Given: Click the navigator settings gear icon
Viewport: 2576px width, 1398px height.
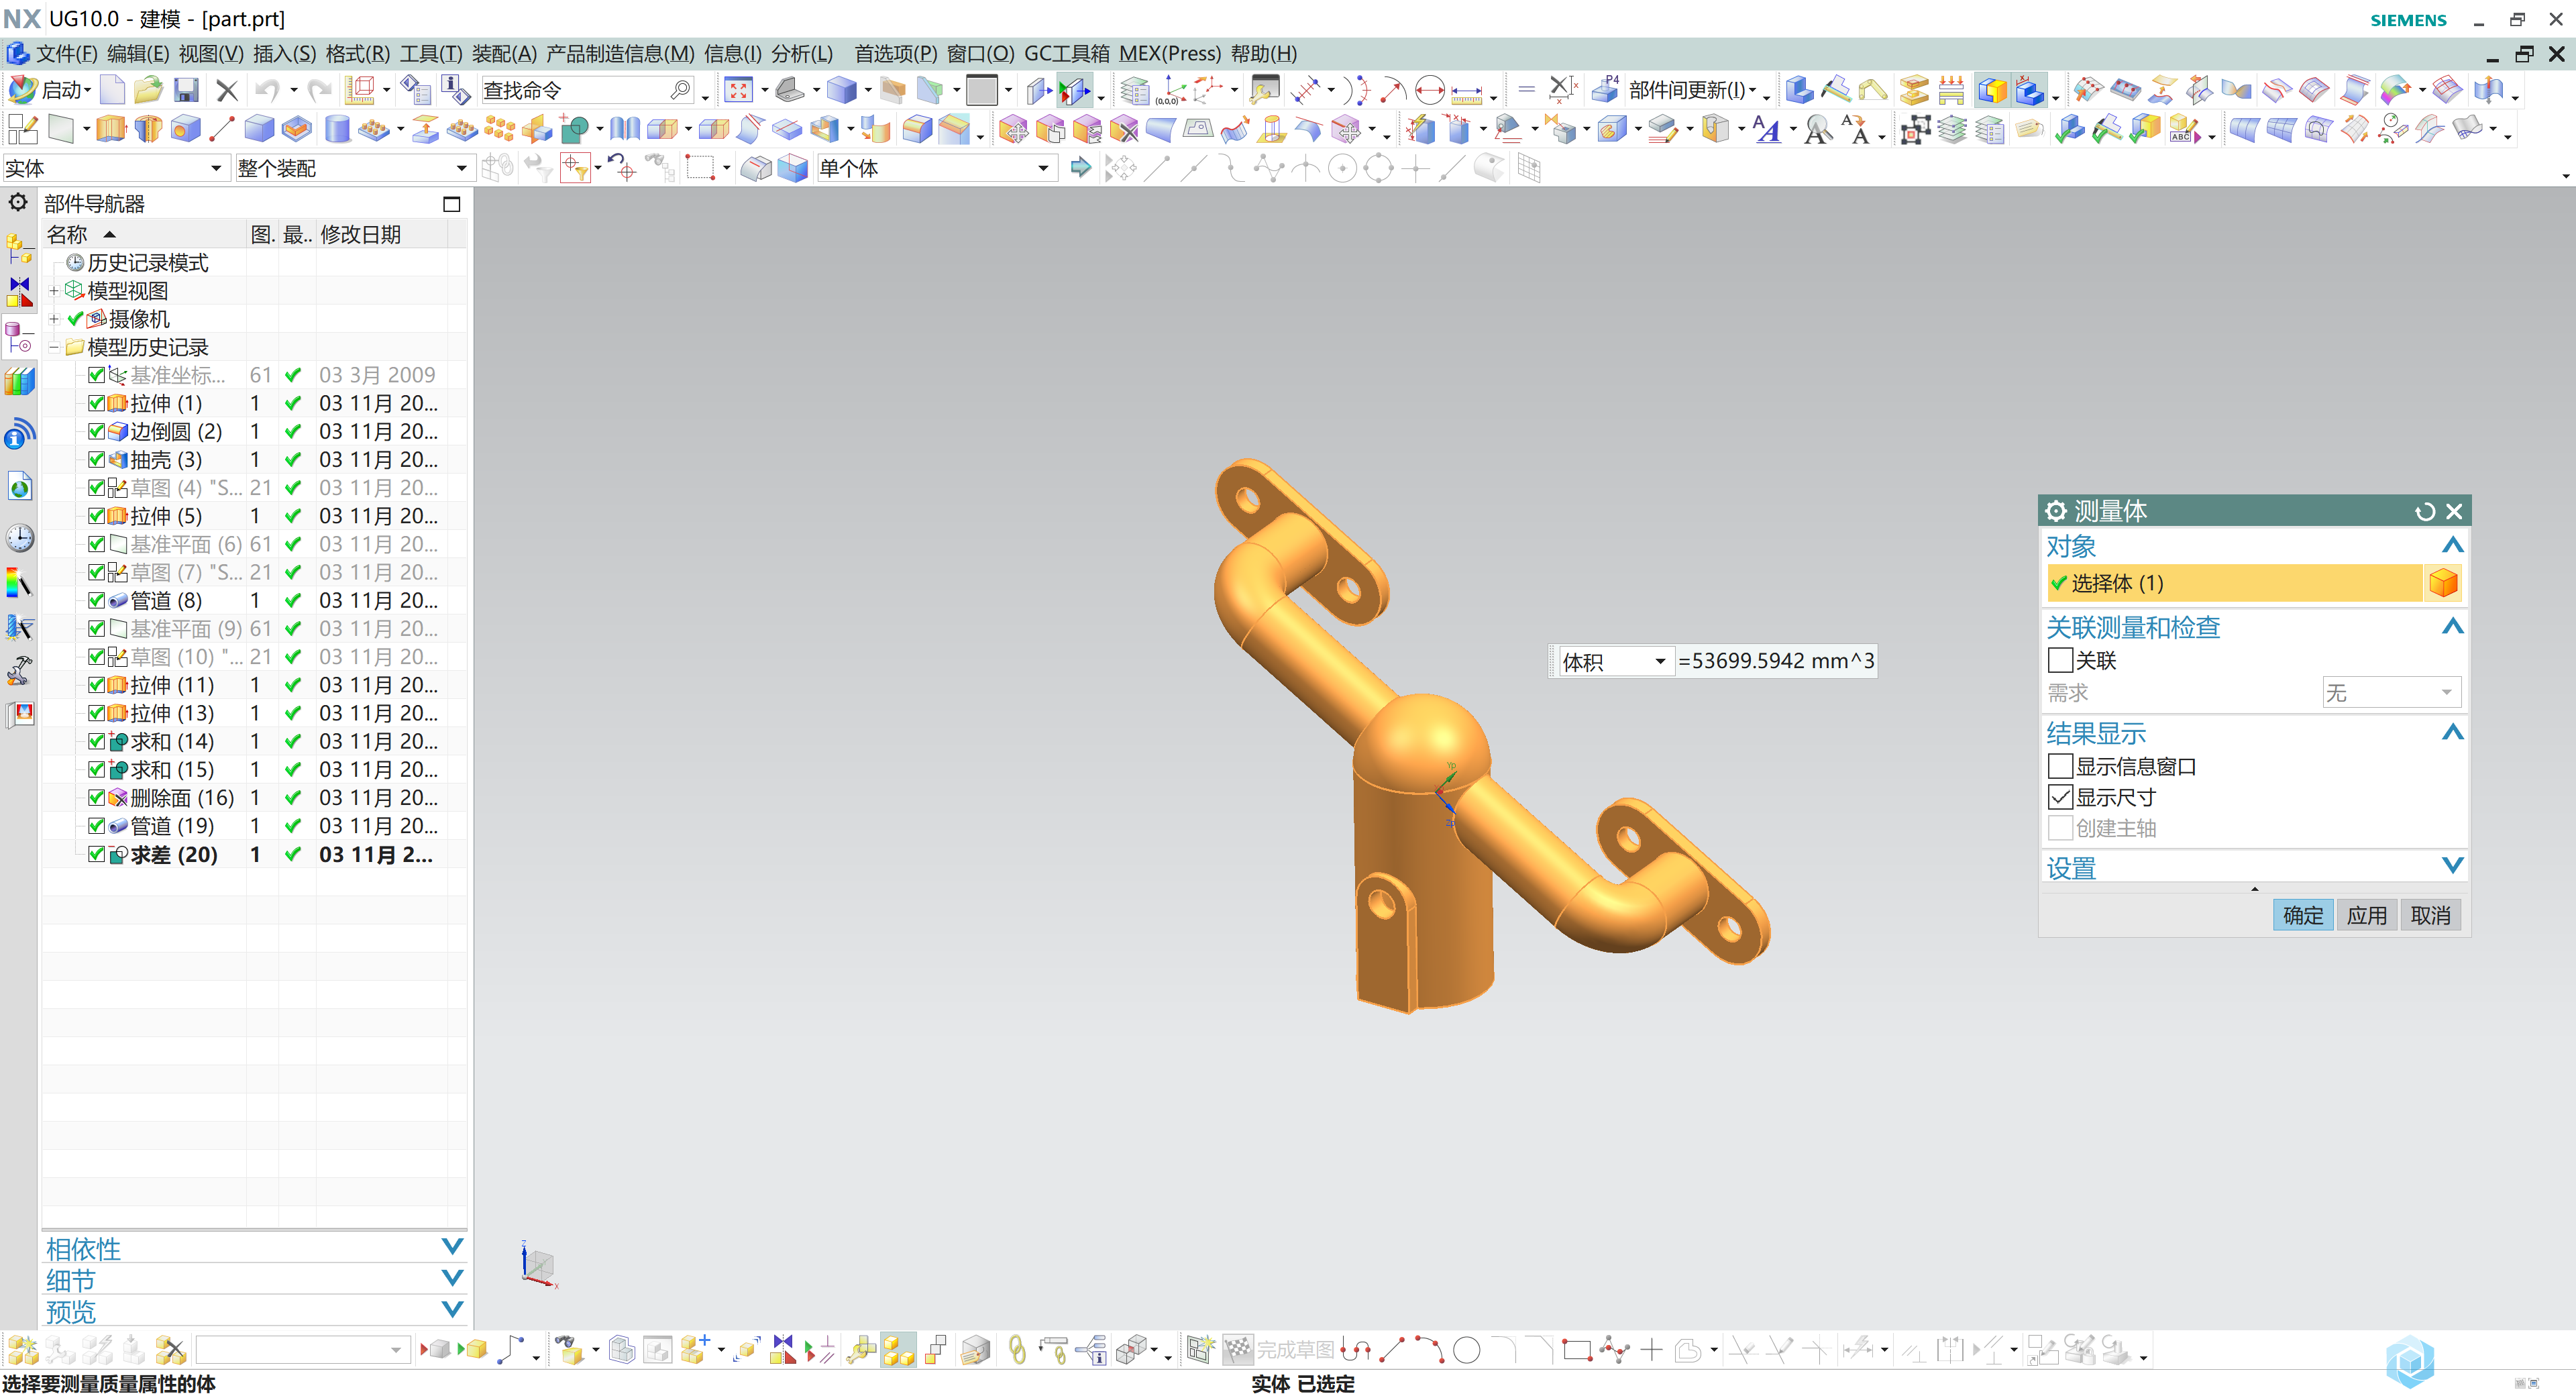Looking at the screenshot, I should (19, 203).
